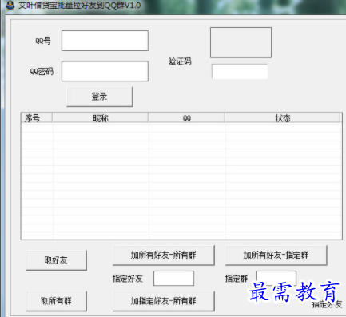Click 加所有好友-指定群 button
The height and width of the screenshot is (317, 346).
276,256
